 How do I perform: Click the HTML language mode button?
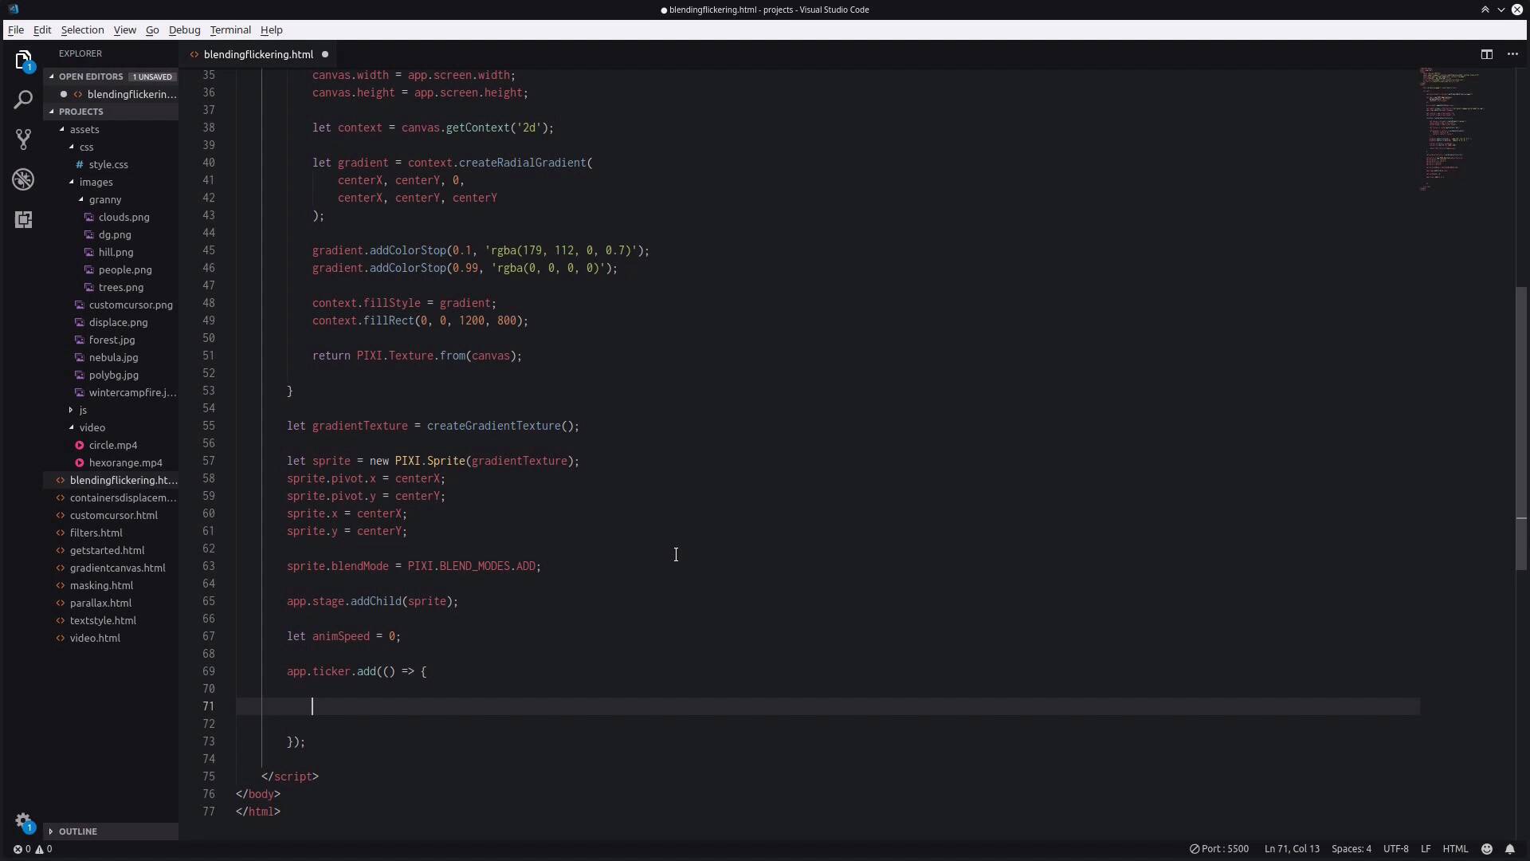click(x=1455, y=849)
